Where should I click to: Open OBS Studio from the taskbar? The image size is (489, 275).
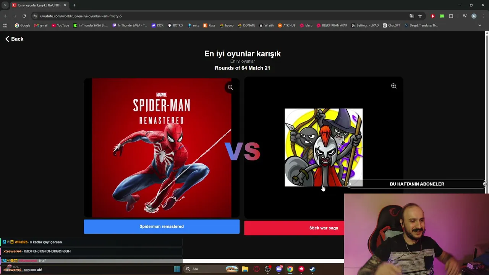click(x=267, y=269)
